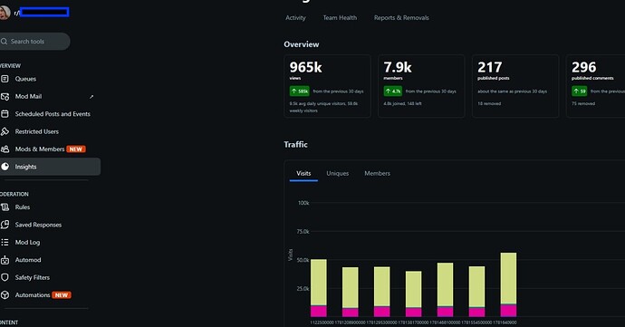Click the Mods & Members people icon

[x=5, y=149]
